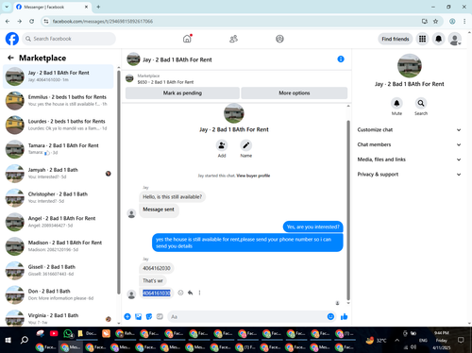
Task: Open the account profile menu
Action: pos(455,39)
